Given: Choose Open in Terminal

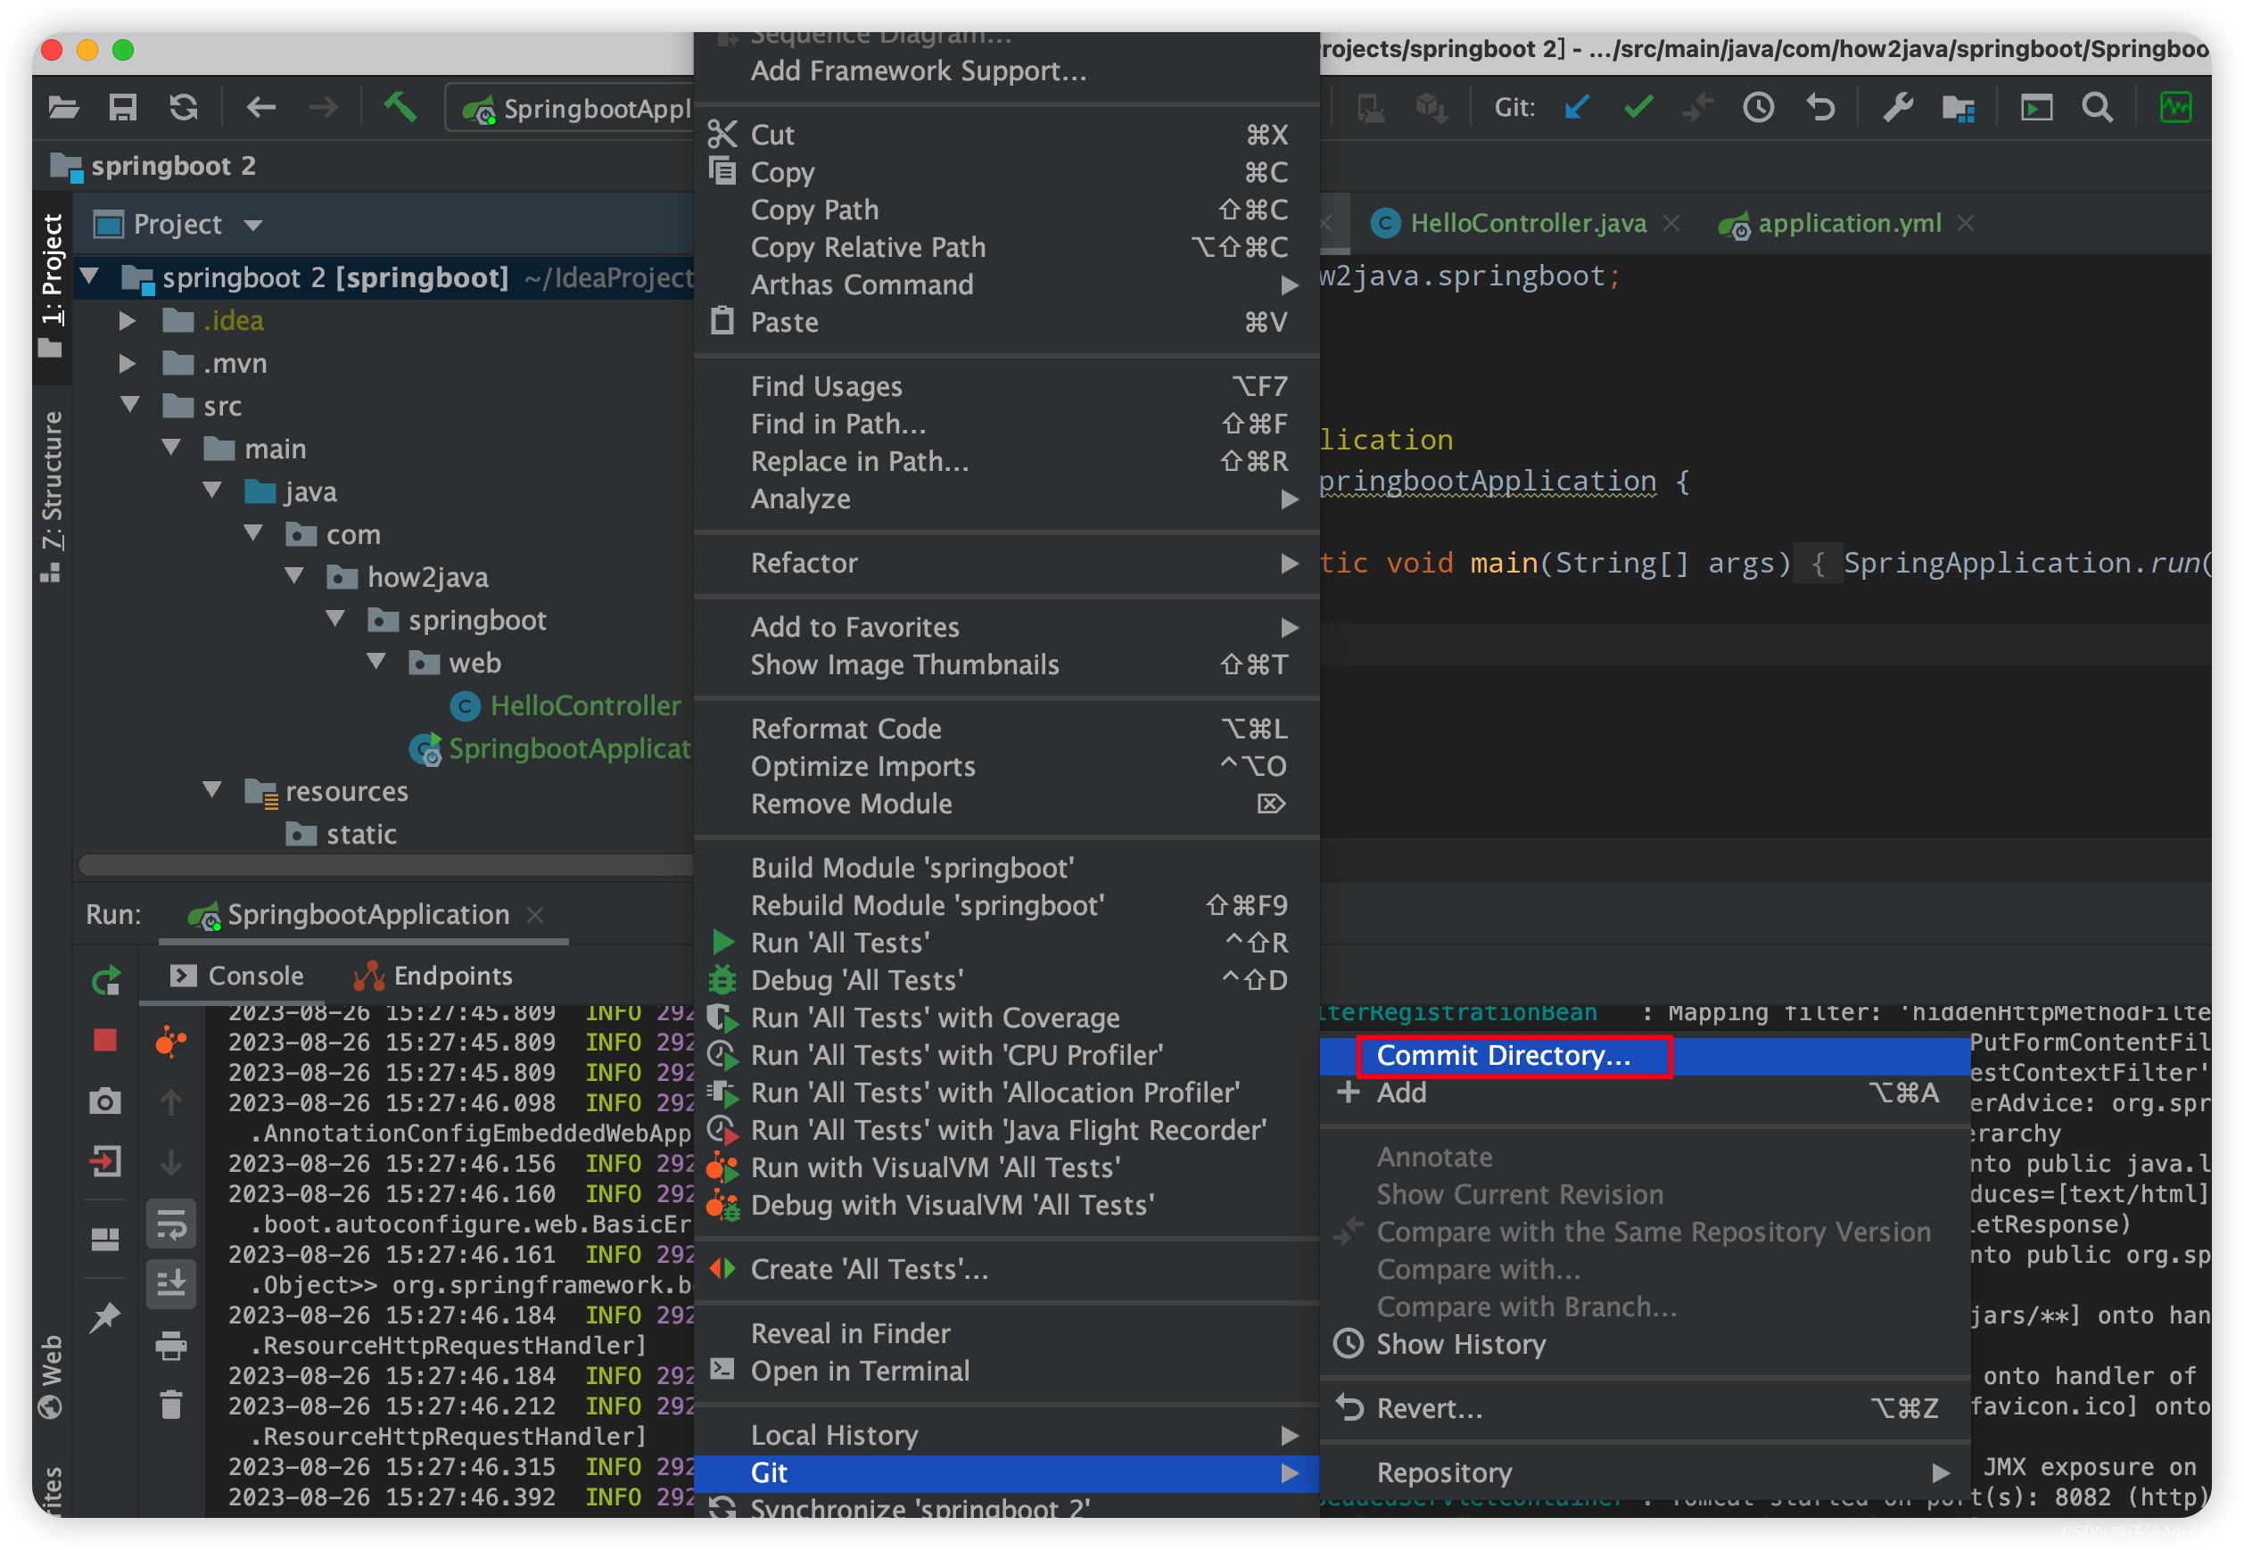Looking at the screenshot, I should point(1007,1372).
